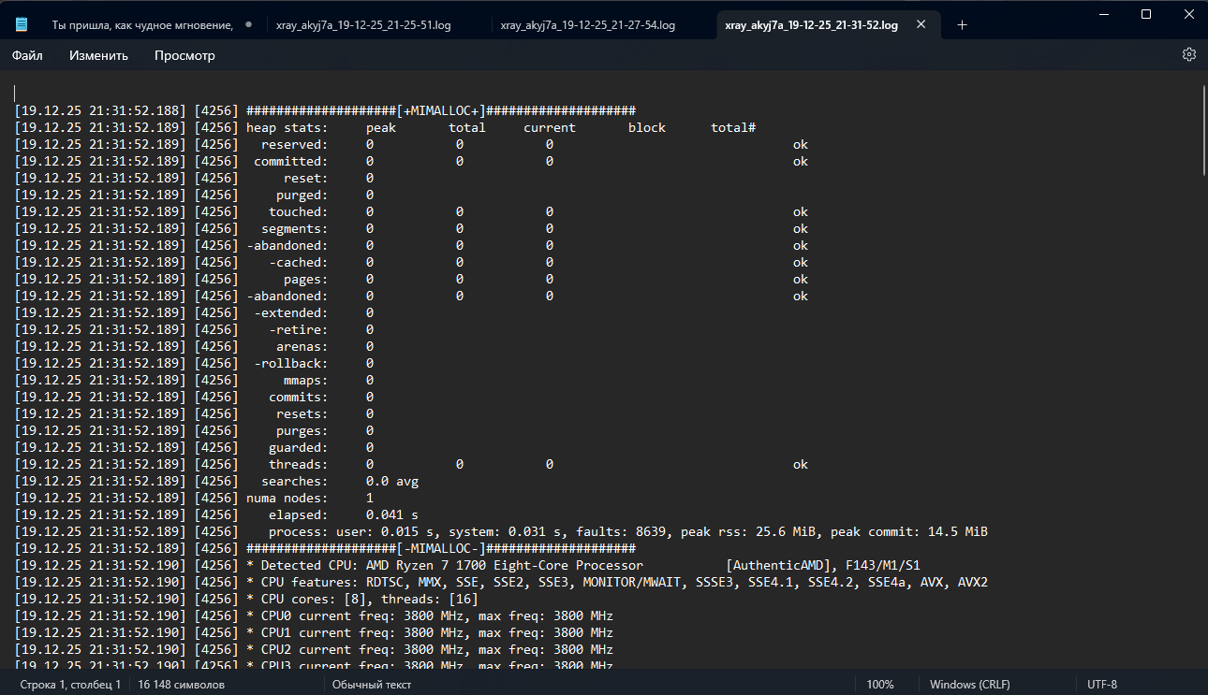Image resolution: width=1208 pixels, height=695 pixels.
Task: Close the active xray 21-31-52 log tab
Action: 921,25
